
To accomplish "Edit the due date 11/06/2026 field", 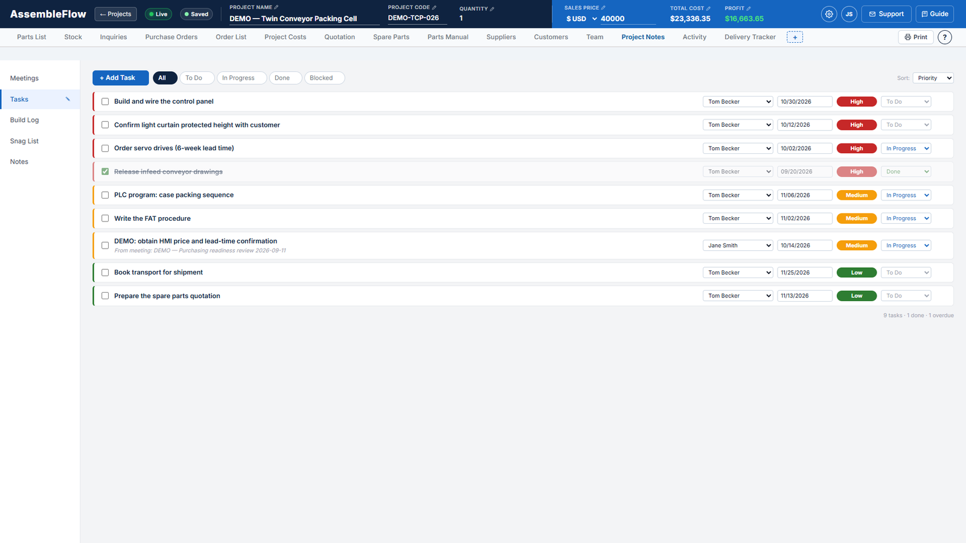I will pos(804,195).
